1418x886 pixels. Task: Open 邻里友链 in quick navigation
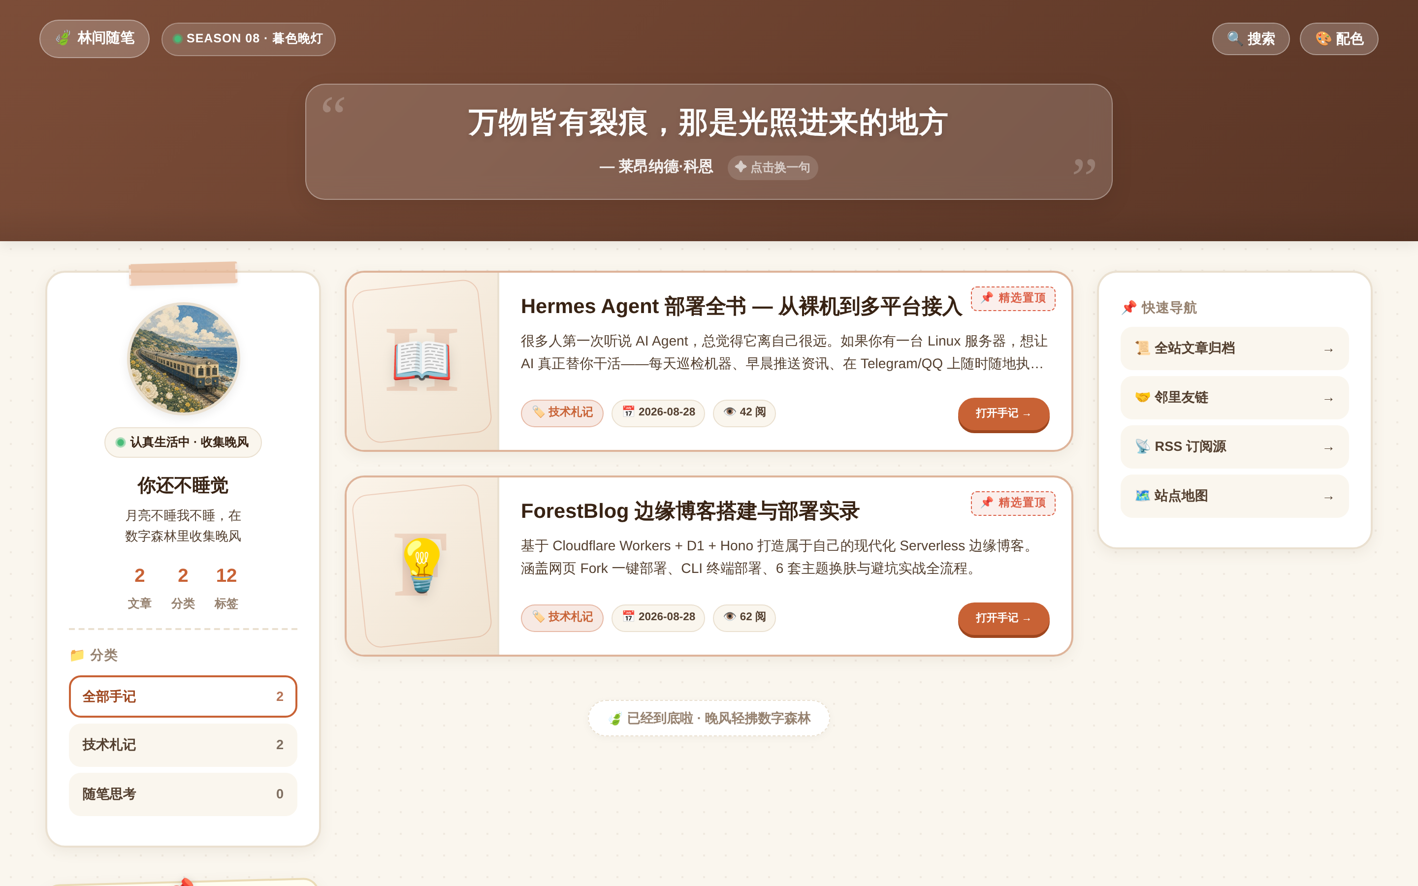point(1235,398)
